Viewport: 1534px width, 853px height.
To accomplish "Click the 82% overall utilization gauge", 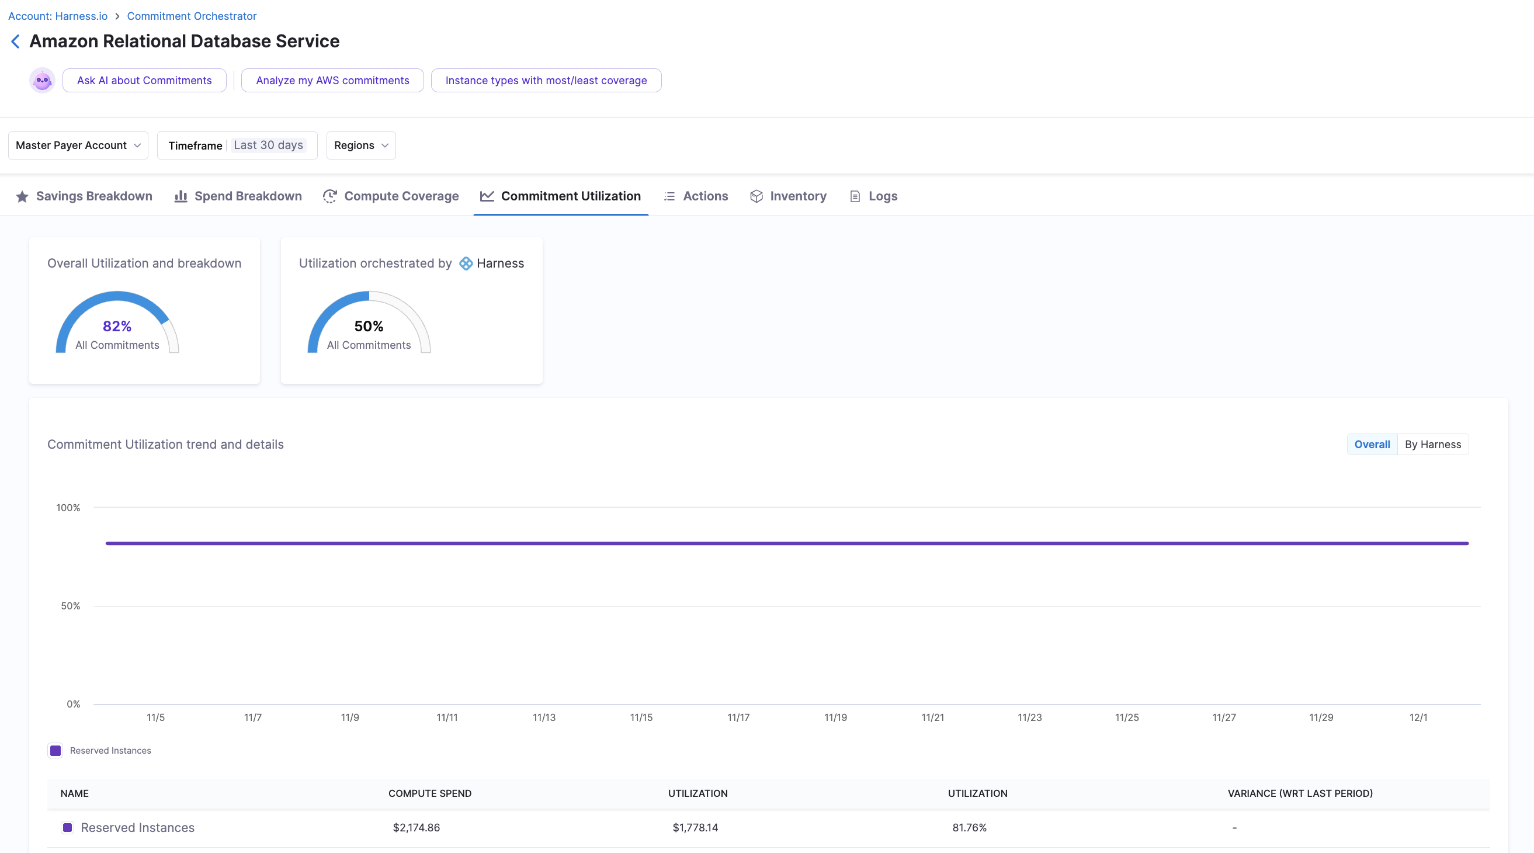I will (117, 325).
